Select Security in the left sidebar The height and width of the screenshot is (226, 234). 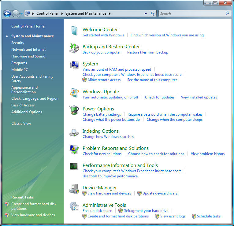pyautogui.click(x=18, y=43)
